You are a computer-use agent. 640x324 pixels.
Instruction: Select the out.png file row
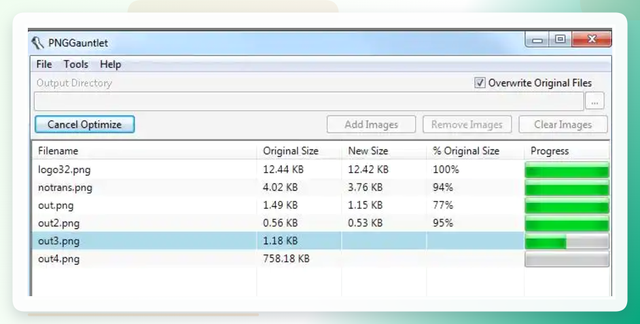coord(321,205)
